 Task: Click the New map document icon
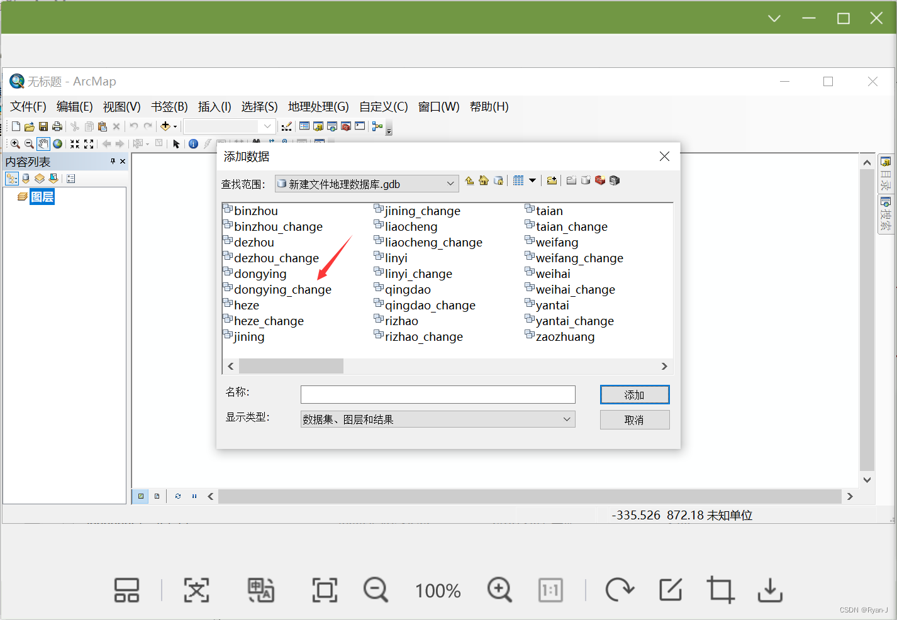[x=16, y=126]
